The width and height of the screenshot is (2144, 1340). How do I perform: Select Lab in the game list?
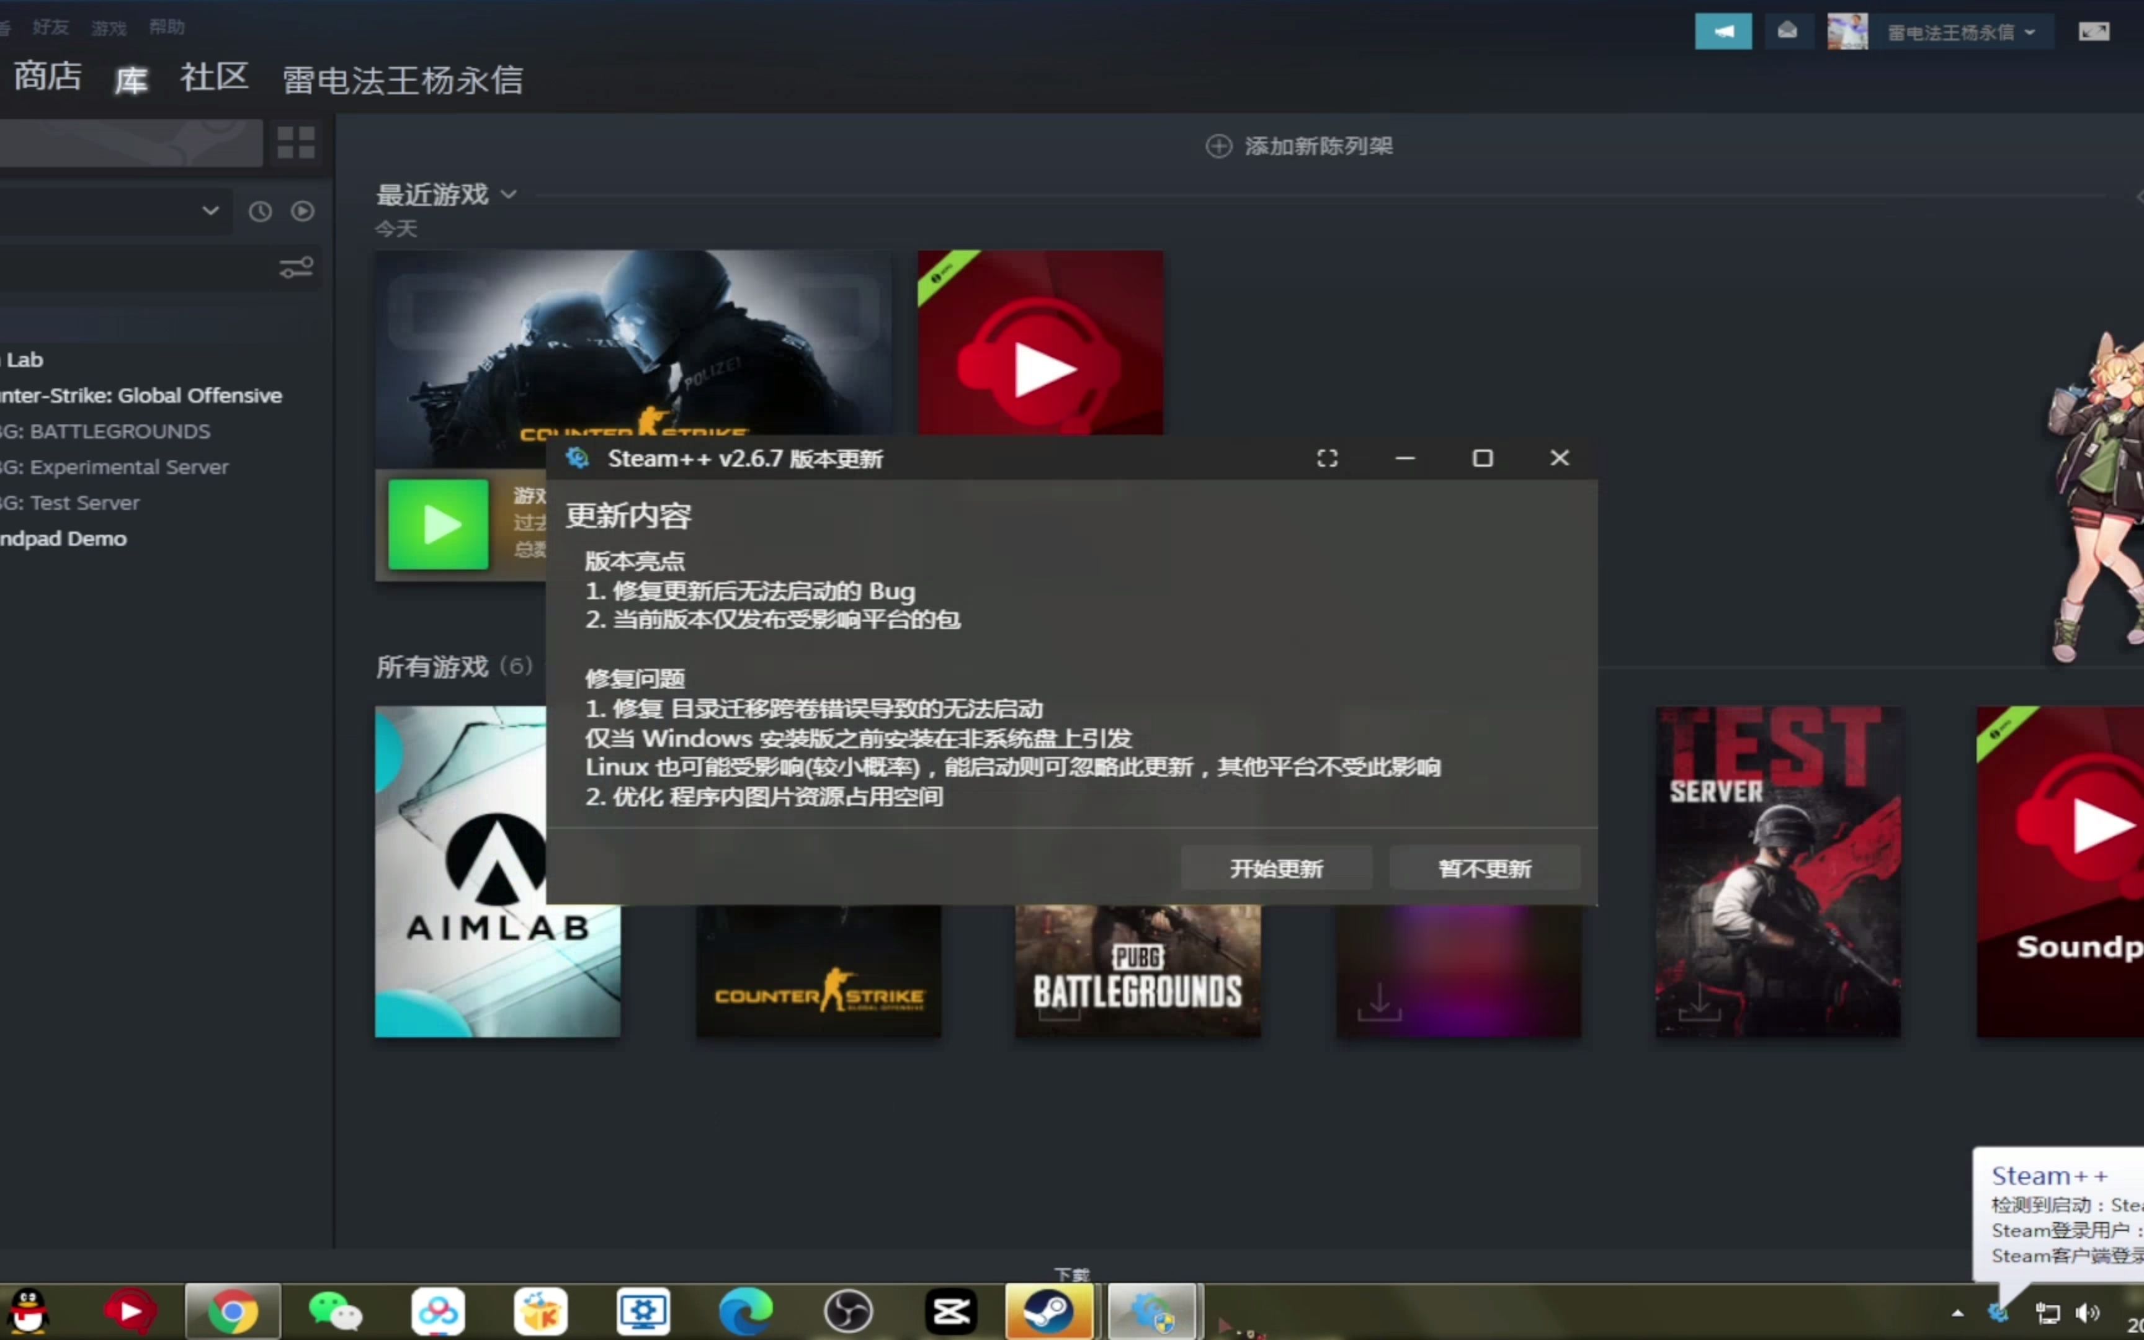coord(25,360)
